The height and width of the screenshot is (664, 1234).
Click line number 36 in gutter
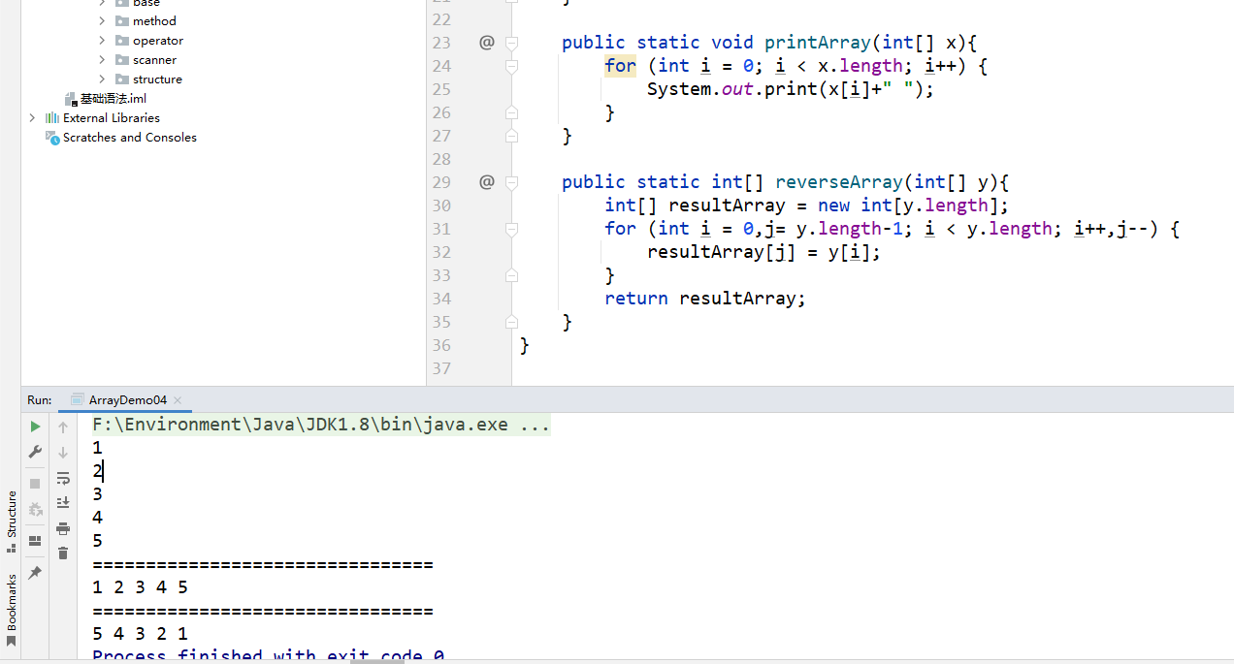pos(441,345)
